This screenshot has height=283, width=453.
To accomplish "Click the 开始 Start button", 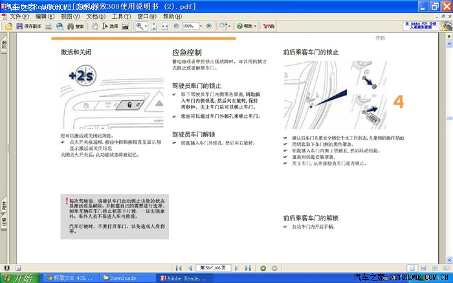I will click(x=19, y=278).
